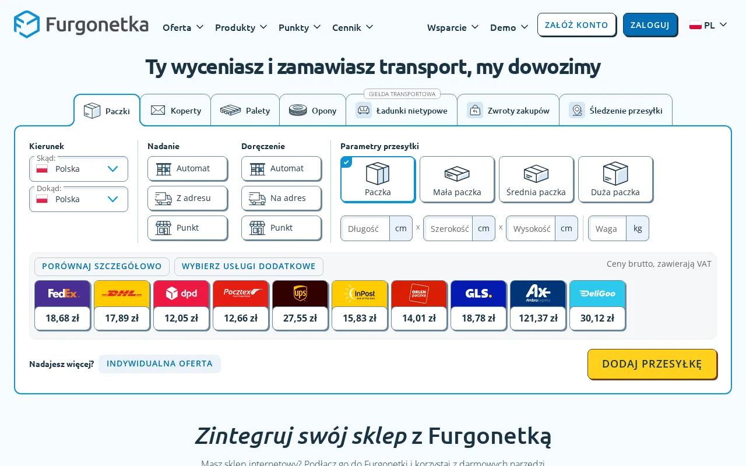Select the DPD courier tile

tap(182, 305)
